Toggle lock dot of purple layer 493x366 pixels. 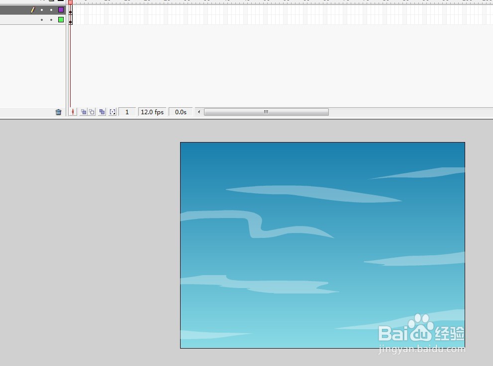[x=51, y=10]
